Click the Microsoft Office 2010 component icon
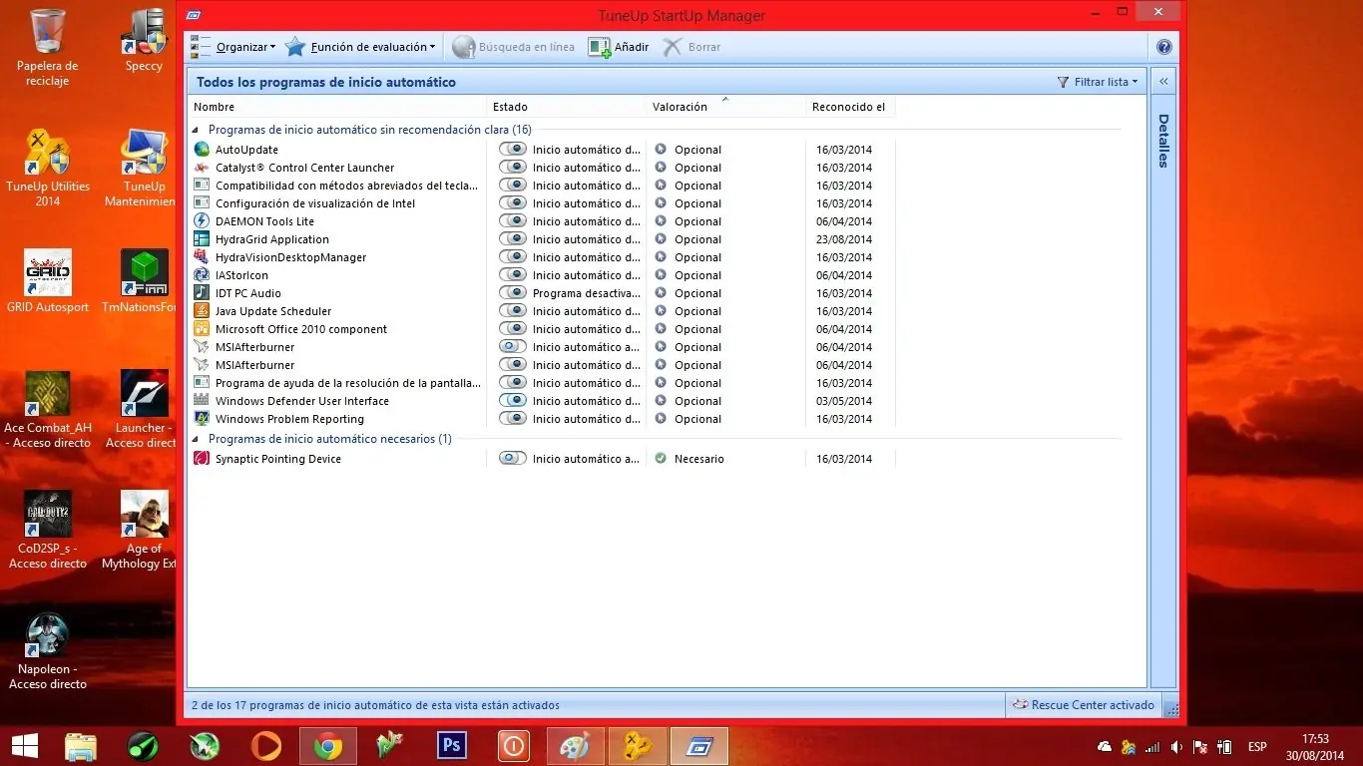 pyautogui.click(x=202, y=329)
